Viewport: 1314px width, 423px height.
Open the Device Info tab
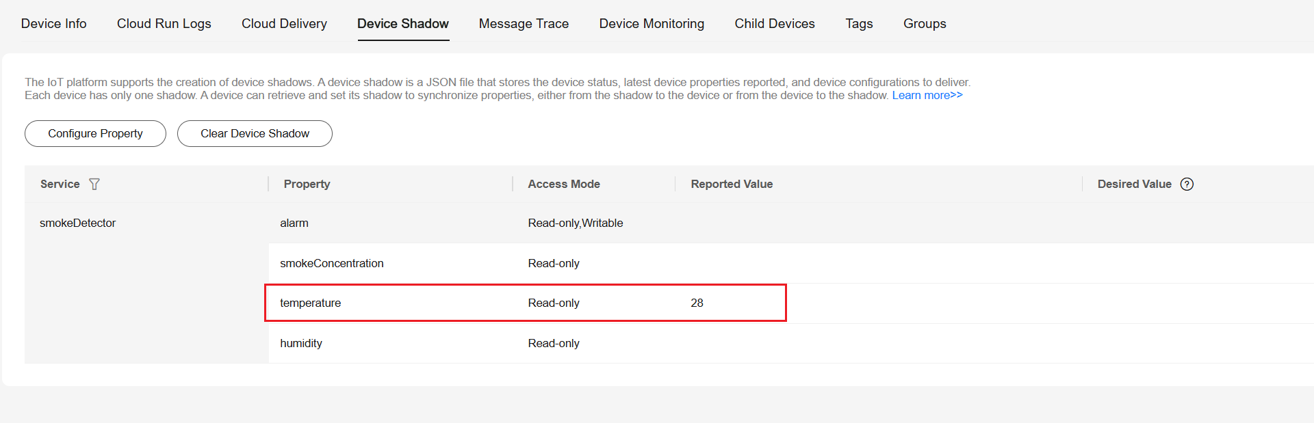(54, 24)
